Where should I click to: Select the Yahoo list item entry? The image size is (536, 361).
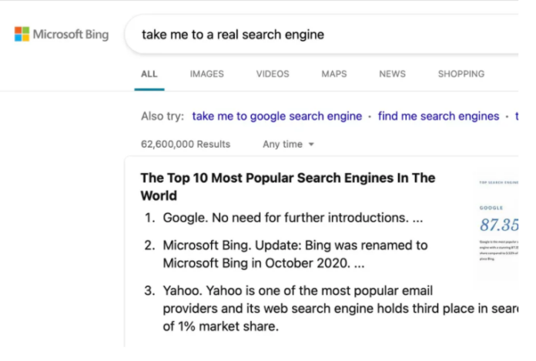(331, 309)
